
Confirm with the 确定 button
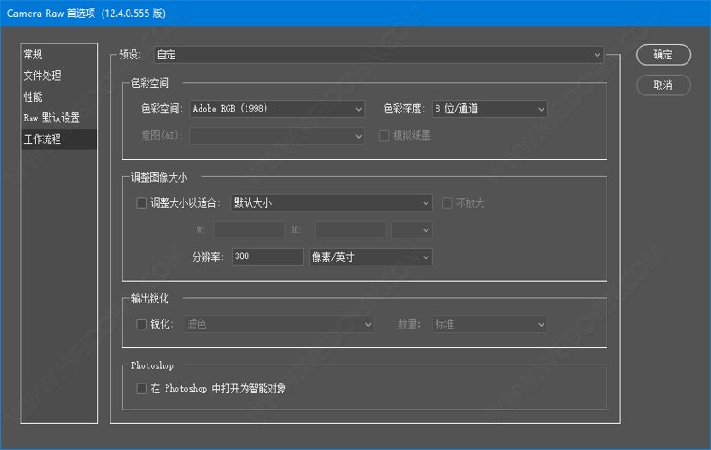(x=663, y=55)
